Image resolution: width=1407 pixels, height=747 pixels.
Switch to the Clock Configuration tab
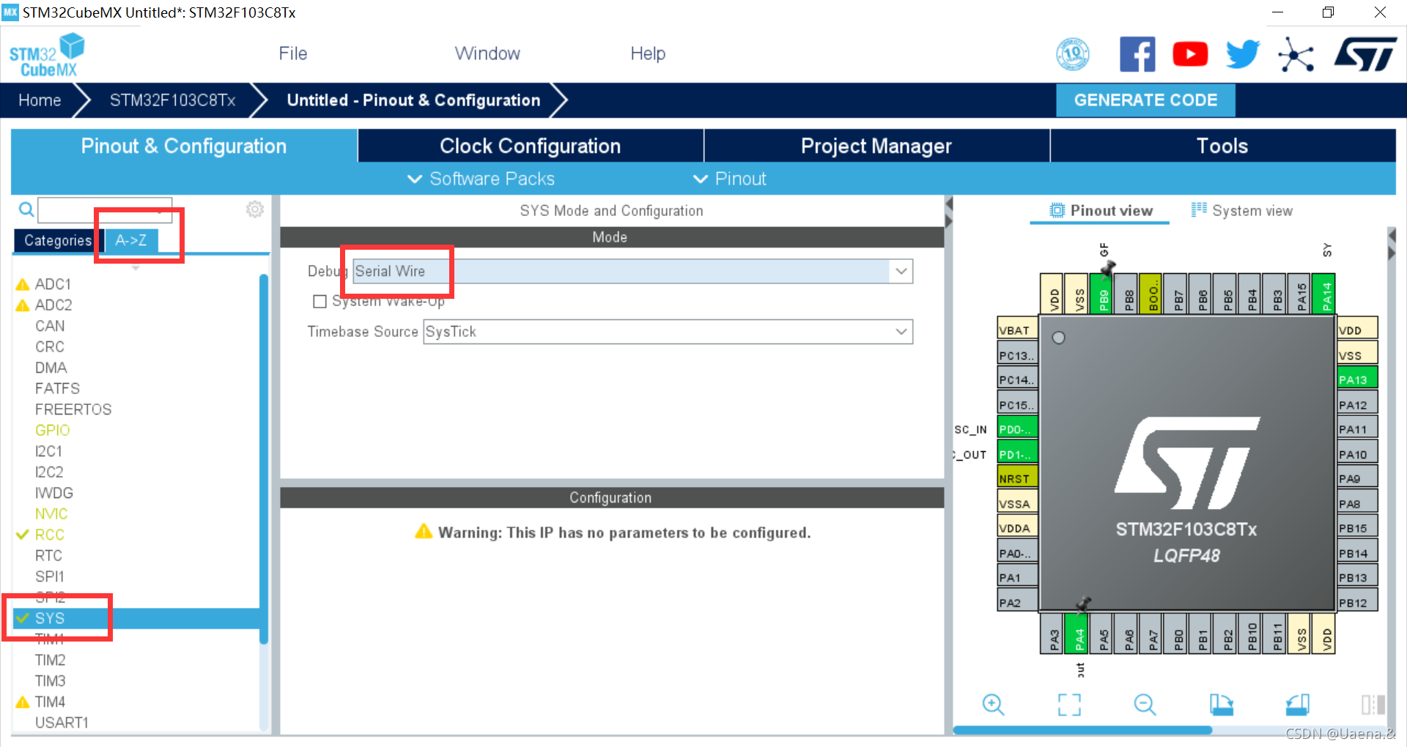(531, 146)
